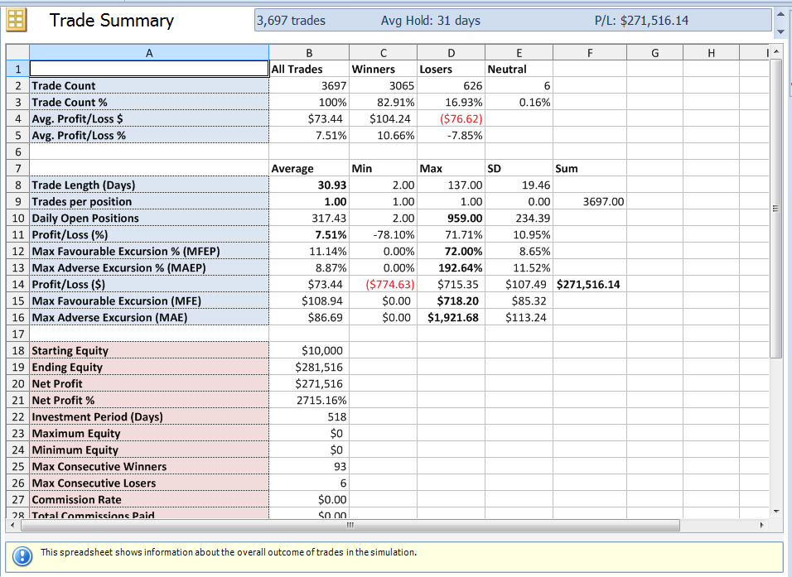This screenshot has width=792, height=577.
Task: Click the 'Winners' header cell
Action: 384,70
